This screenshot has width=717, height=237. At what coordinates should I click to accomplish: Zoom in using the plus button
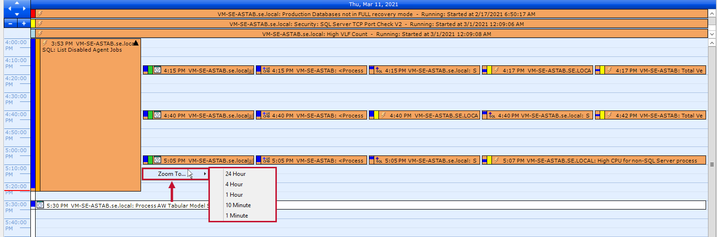click(x=24, y=23)
